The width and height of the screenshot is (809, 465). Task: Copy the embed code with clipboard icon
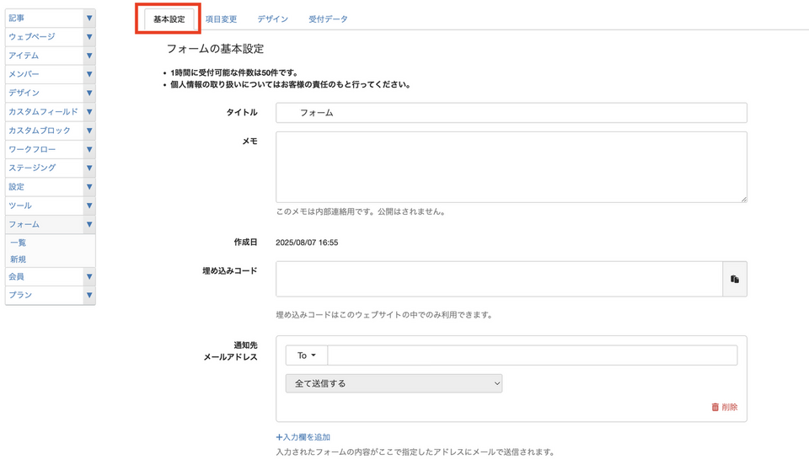pos(735,279)
